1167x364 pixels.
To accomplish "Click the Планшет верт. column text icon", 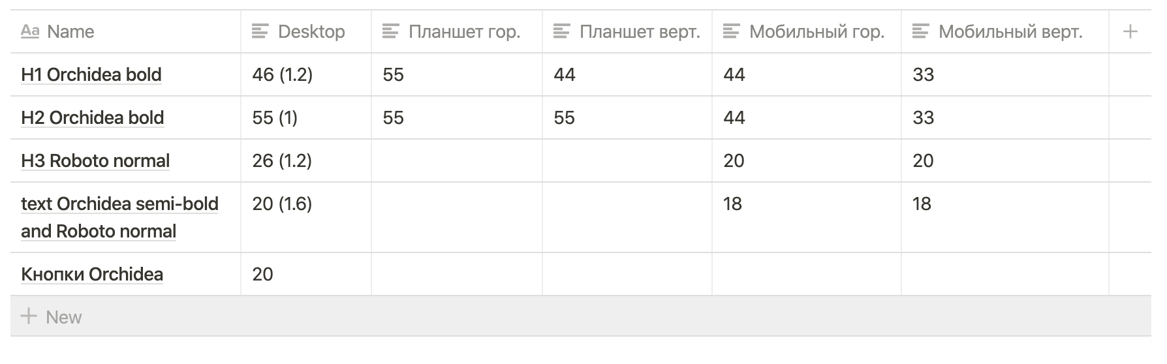I will click(561, 31).
